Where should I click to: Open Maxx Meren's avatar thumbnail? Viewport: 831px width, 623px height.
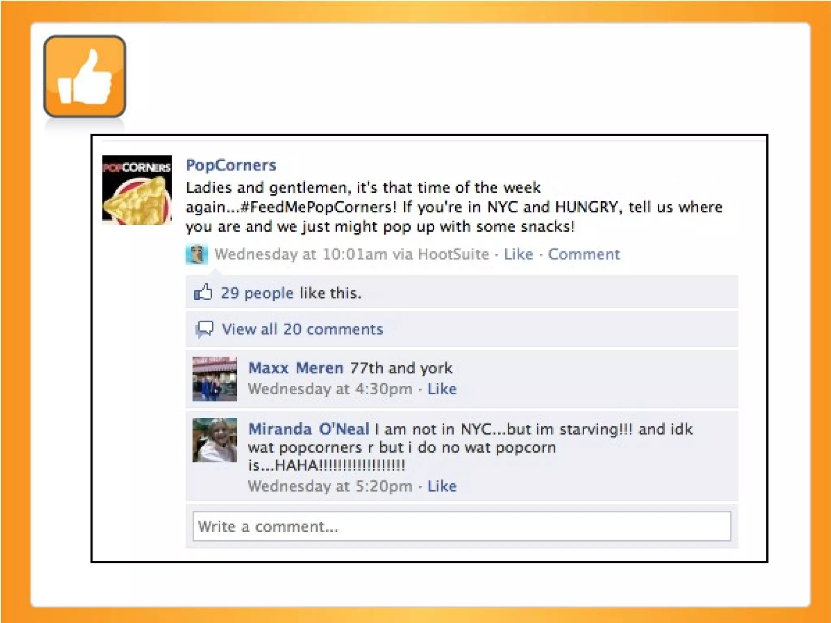[215, 379]
